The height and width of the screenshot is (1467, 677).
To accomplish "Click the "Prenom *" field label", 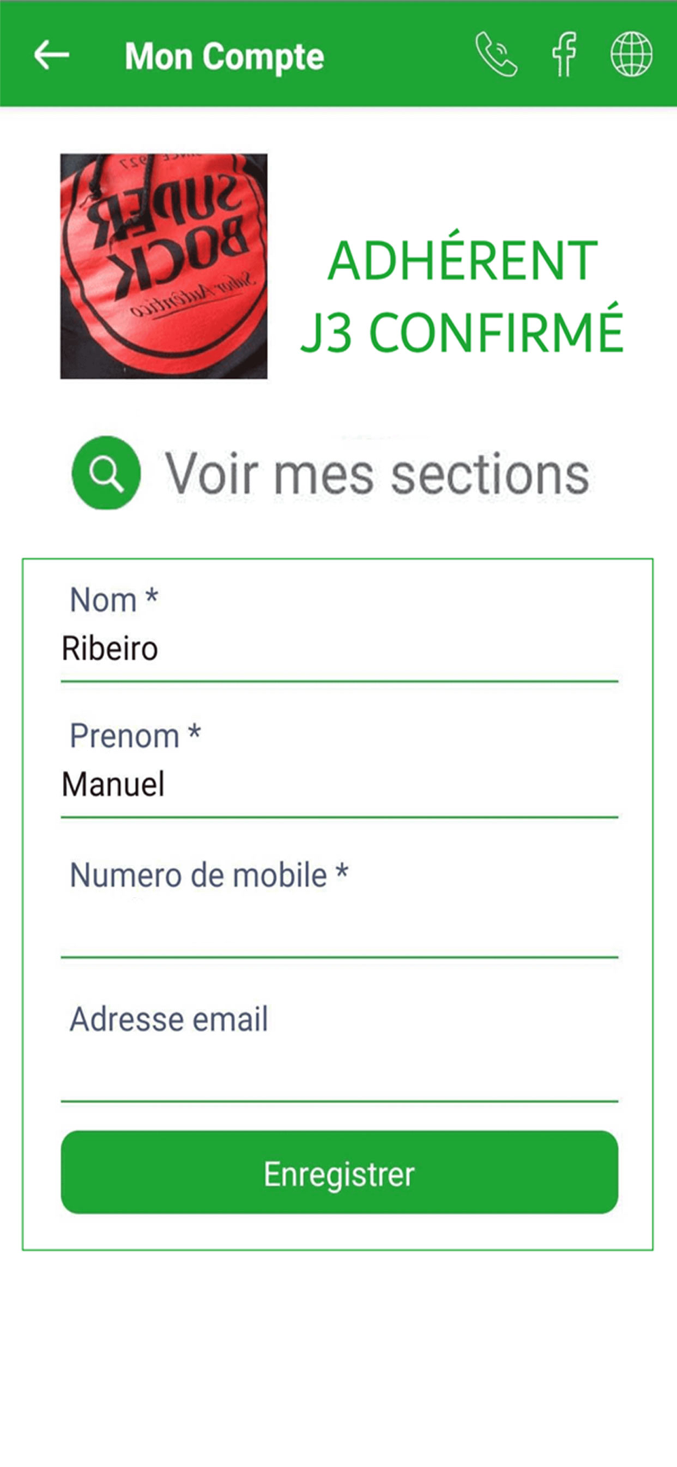I will (x=135, y=736).
